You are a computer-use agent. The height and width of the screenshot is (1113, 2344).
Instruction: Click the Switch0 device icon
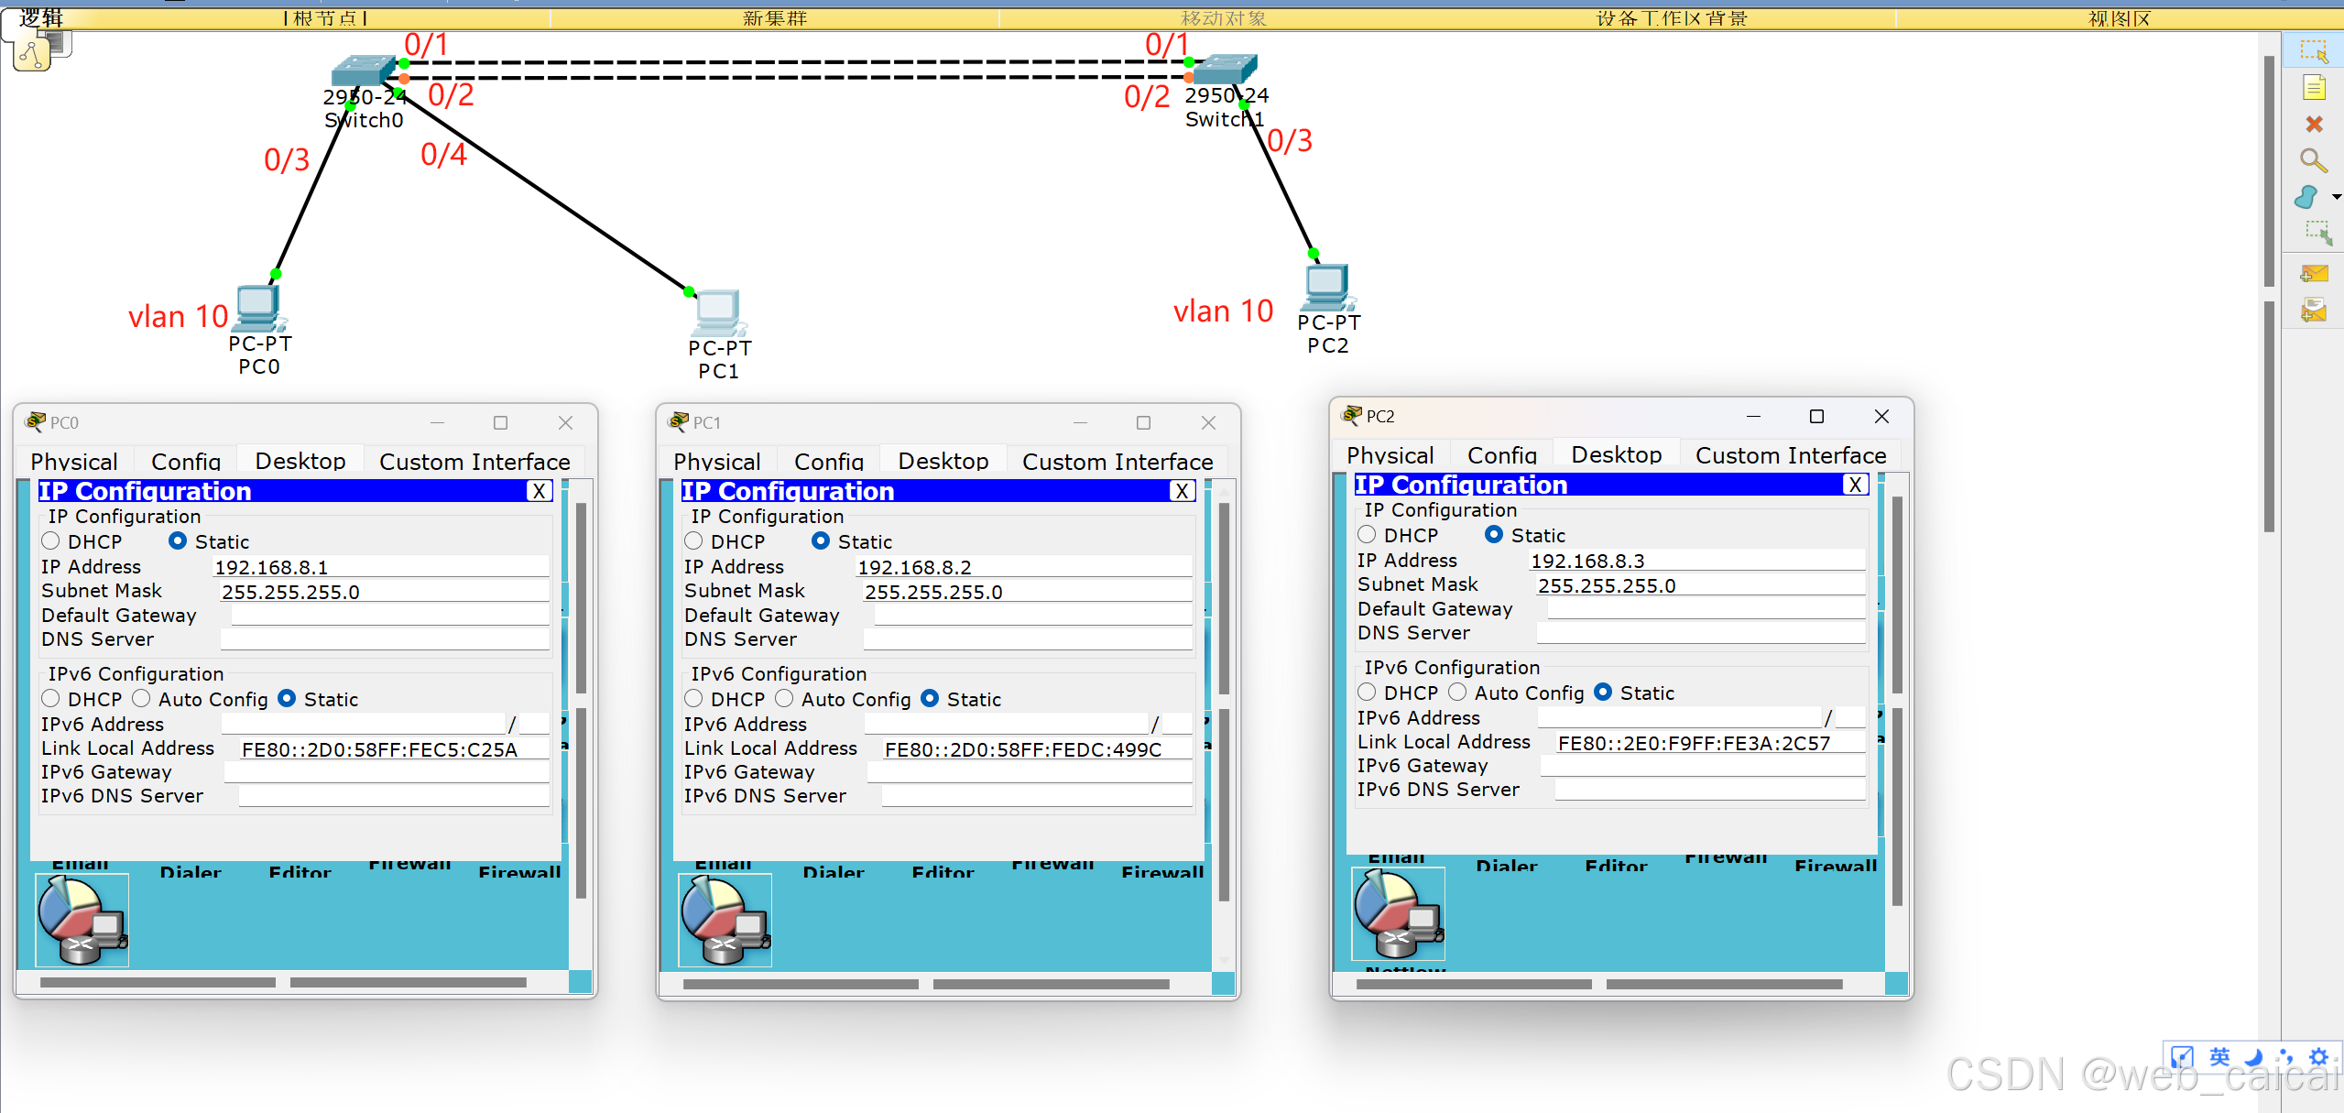364,71
